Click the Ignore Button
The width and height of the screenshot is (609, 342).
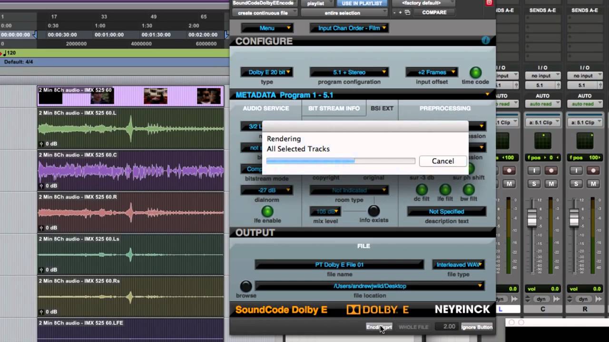(x=477, y=327)
